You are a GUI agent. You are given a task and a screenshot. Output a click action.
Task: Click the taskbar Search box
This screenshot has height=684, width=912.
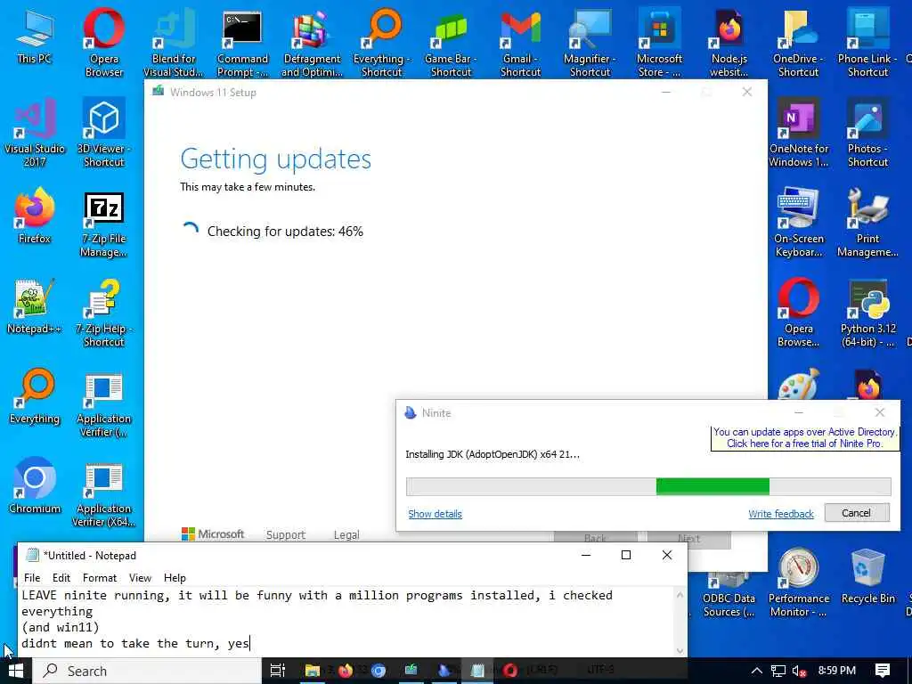147,671
